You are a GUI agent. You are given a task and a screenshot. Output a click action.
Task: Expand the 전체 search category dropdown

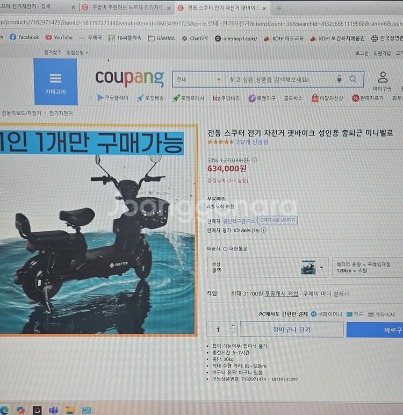click(199, 80)
